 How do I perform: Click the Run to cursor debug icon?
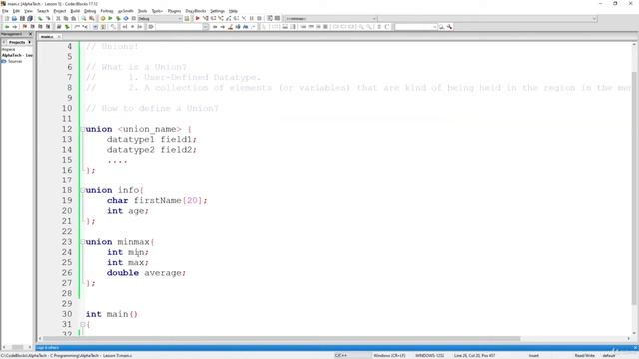click(206, 18)
